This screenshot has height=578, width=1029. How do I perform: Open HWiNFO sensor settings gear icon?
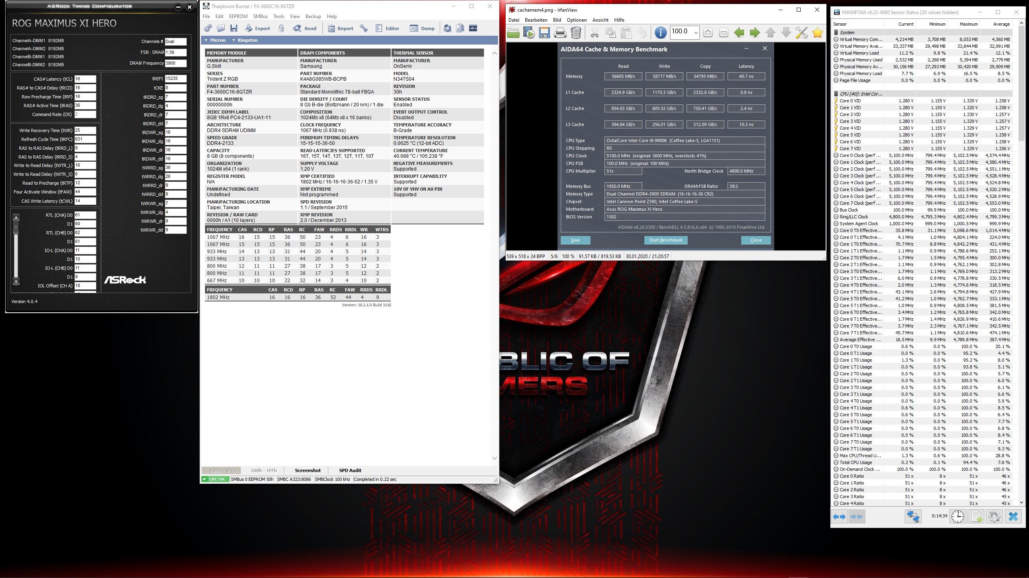click(994, 517)
